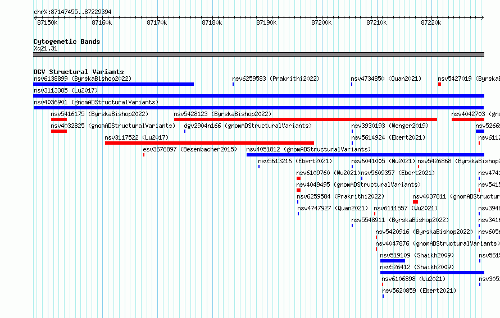
Task: Open the nsv5416175 (ByrskaBishop2022) label
Action: pyautogui.click(x=99, y=114)
